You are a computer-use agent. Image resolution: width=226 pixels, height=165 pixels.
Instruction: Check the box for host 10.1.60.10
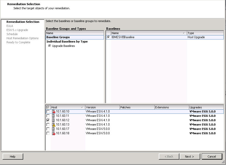[48, 112]
